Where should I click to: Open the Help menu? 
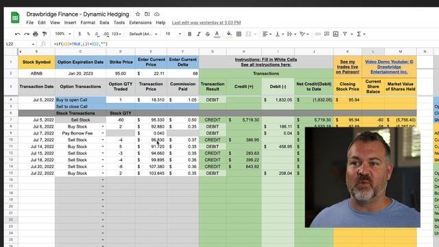[161, 23]
